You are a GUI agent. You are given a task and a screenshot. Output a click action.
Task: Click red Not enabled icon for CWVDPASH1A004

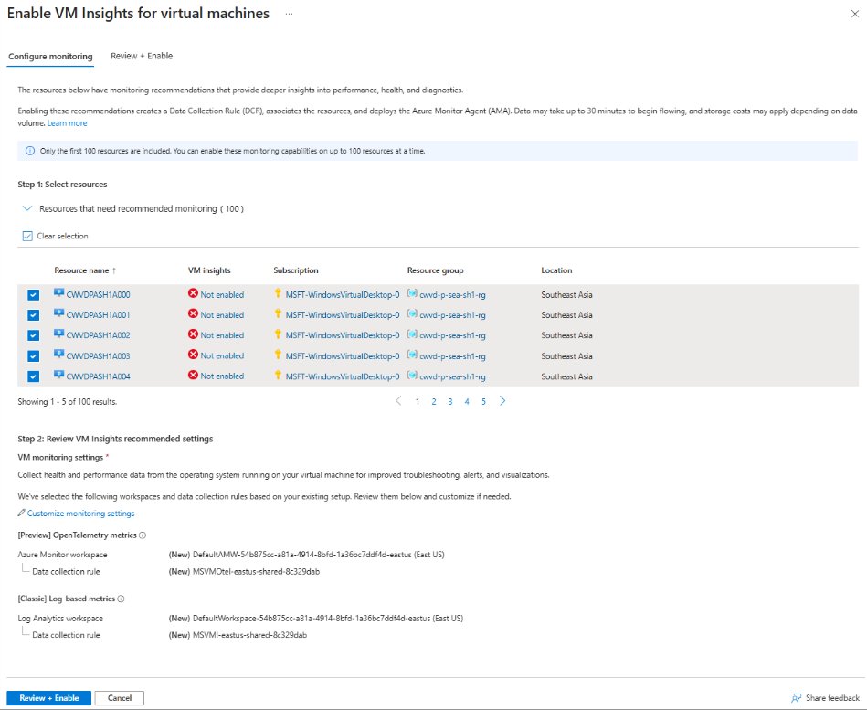193,375
